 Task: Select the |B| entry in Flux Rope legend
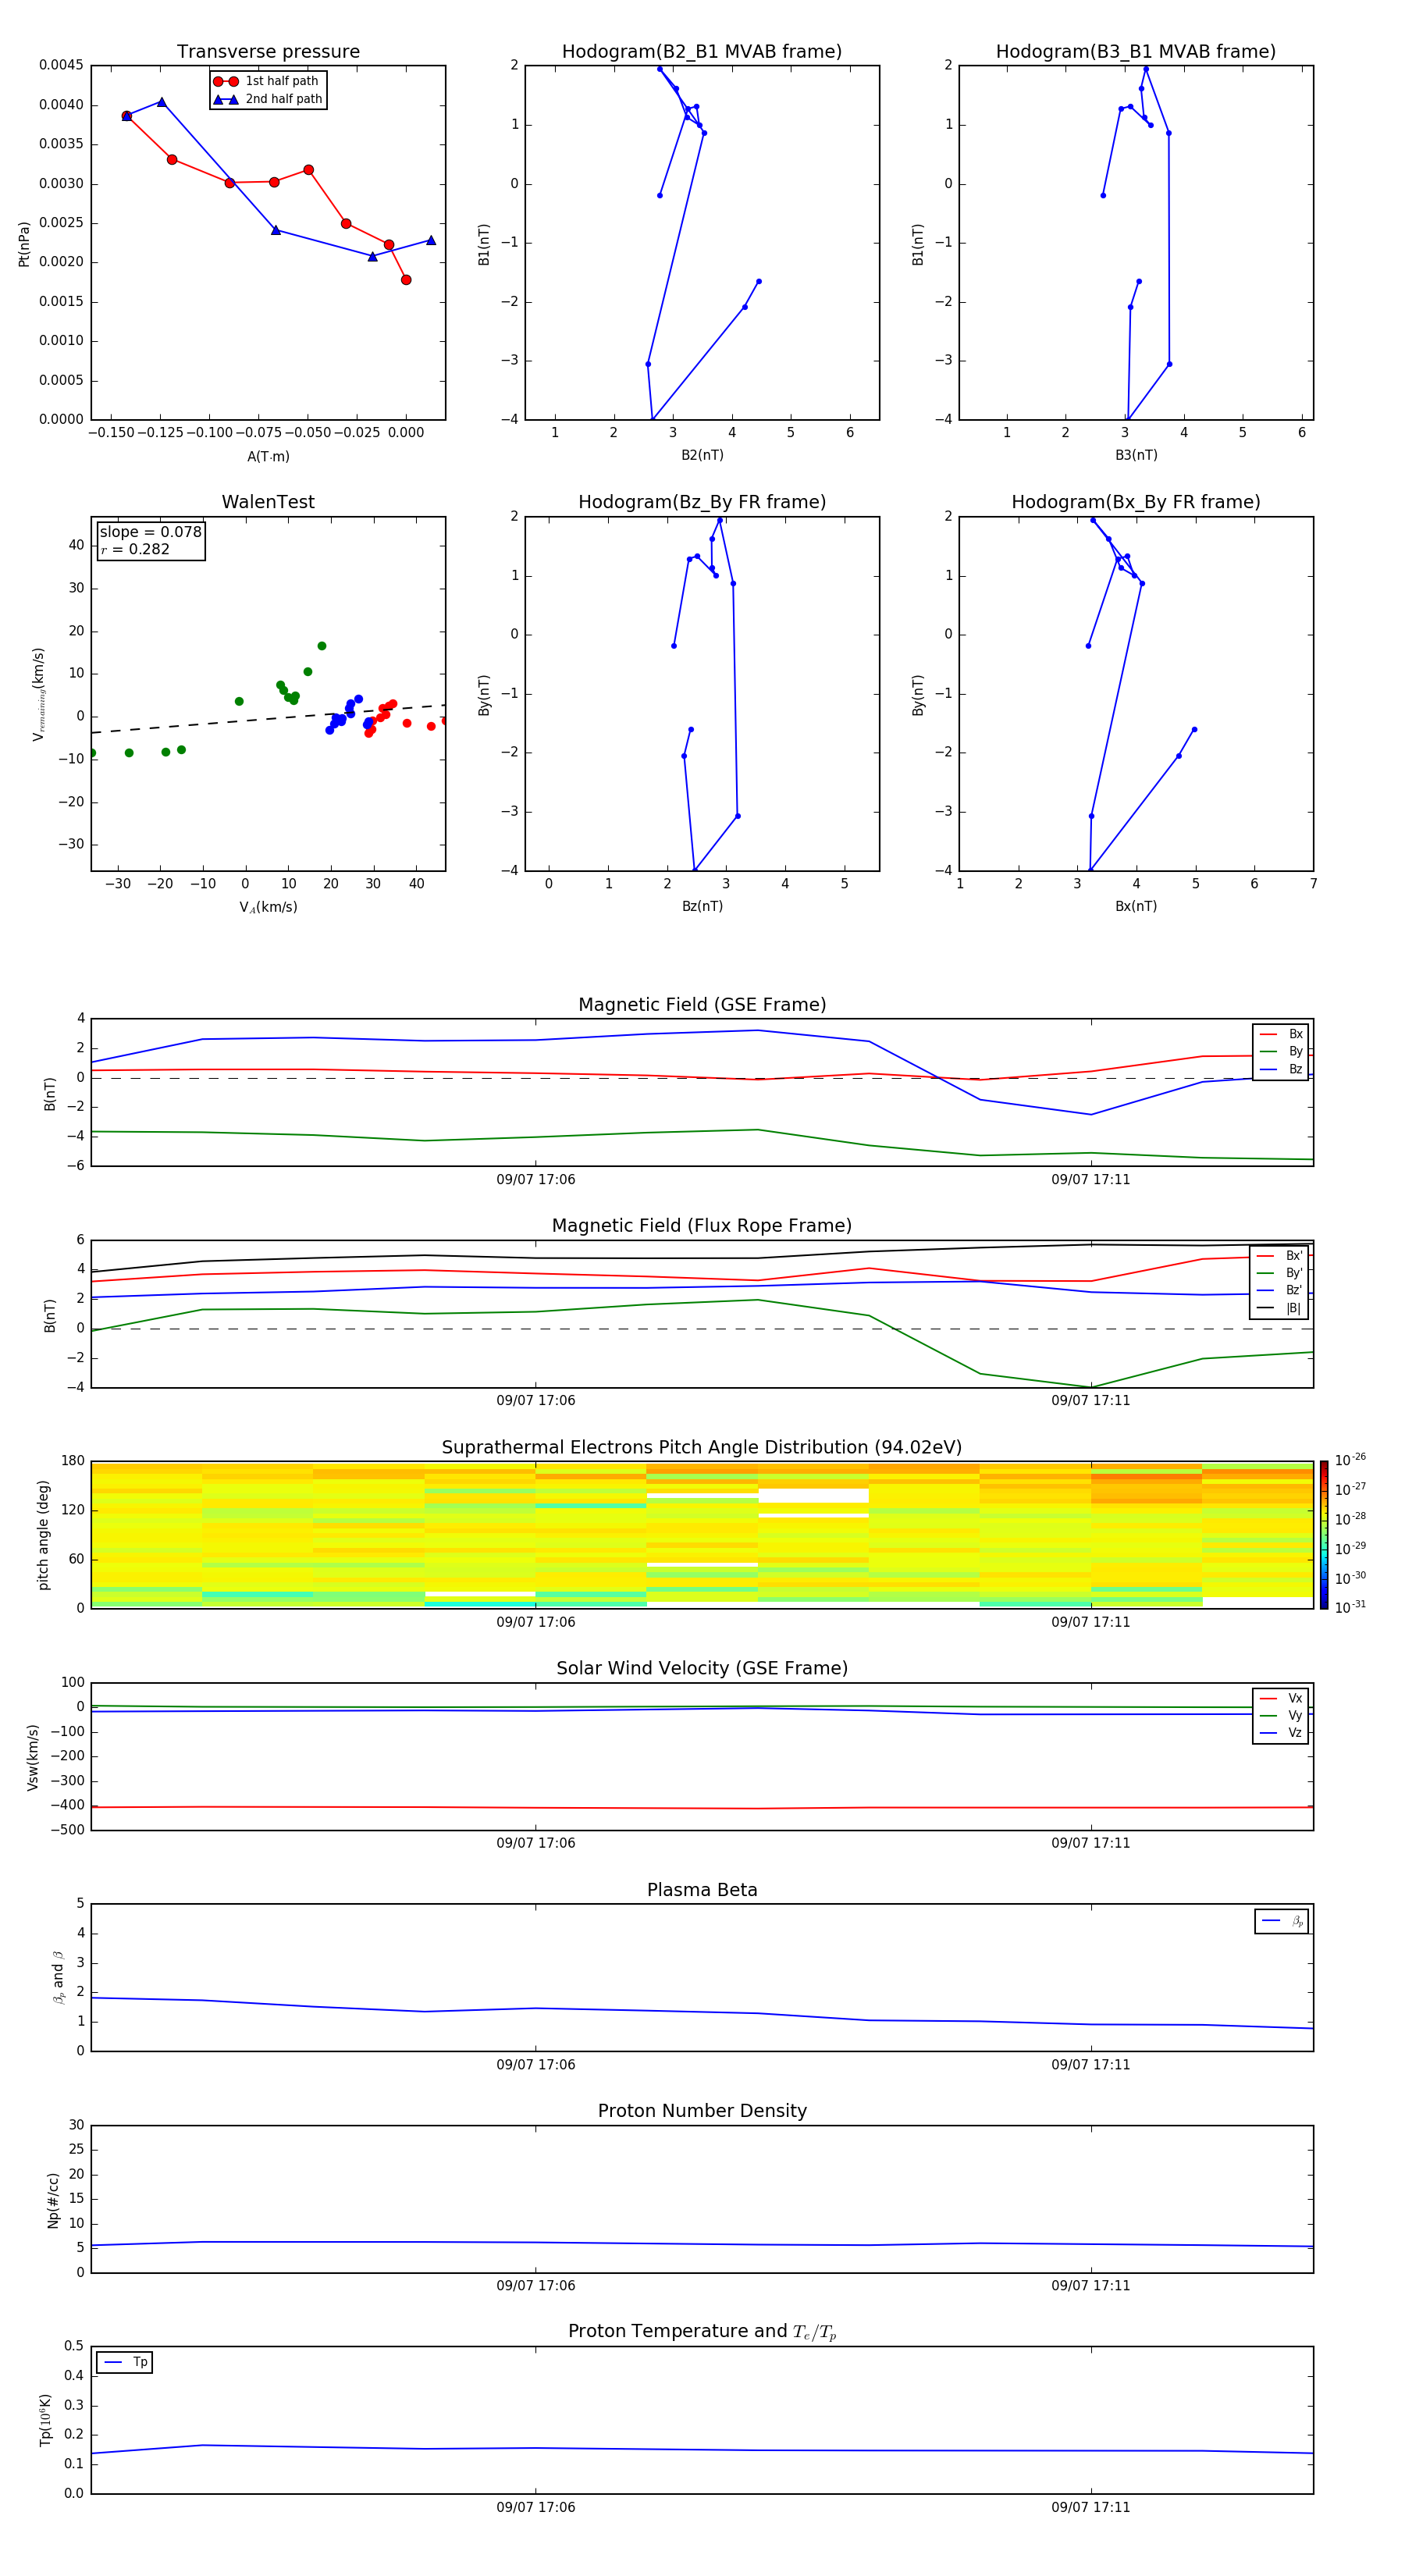pyautogui.click(x=1279, y=1308)
